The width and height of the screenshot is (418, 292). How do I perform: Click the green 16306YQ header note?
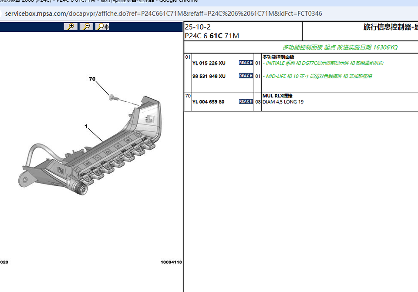click(340, 47)
